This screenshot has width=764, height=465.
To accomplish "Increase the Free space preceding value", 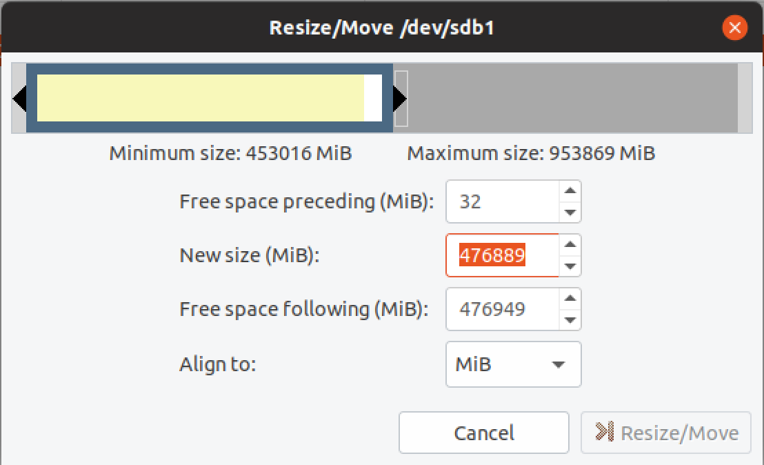I will [x=570, y=191].
